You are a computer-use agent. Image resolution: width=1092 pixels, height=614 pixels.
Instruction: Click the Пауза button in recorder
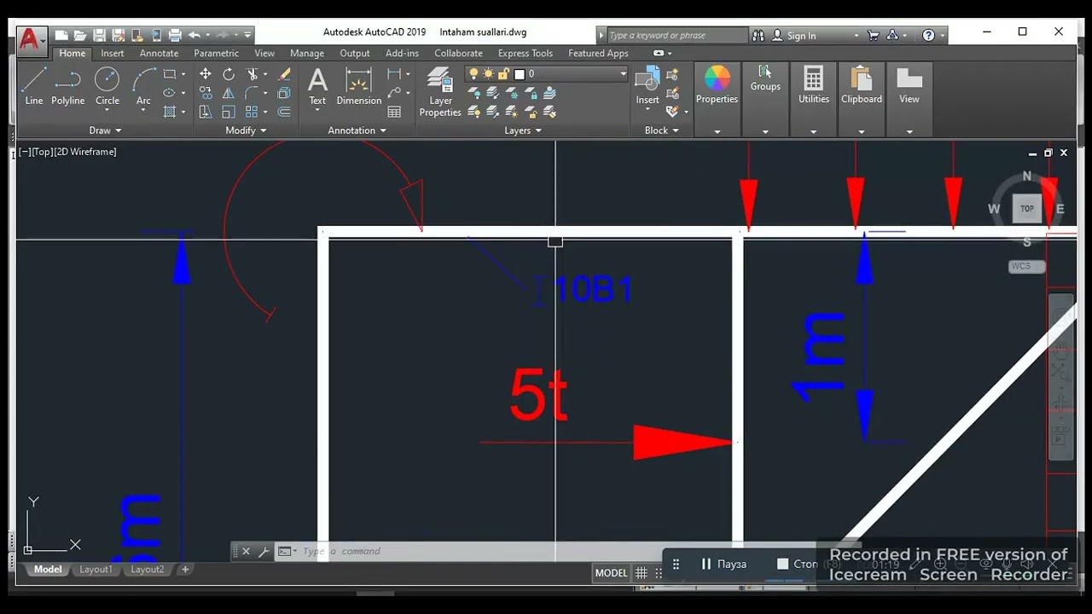[x=724, y=565]
